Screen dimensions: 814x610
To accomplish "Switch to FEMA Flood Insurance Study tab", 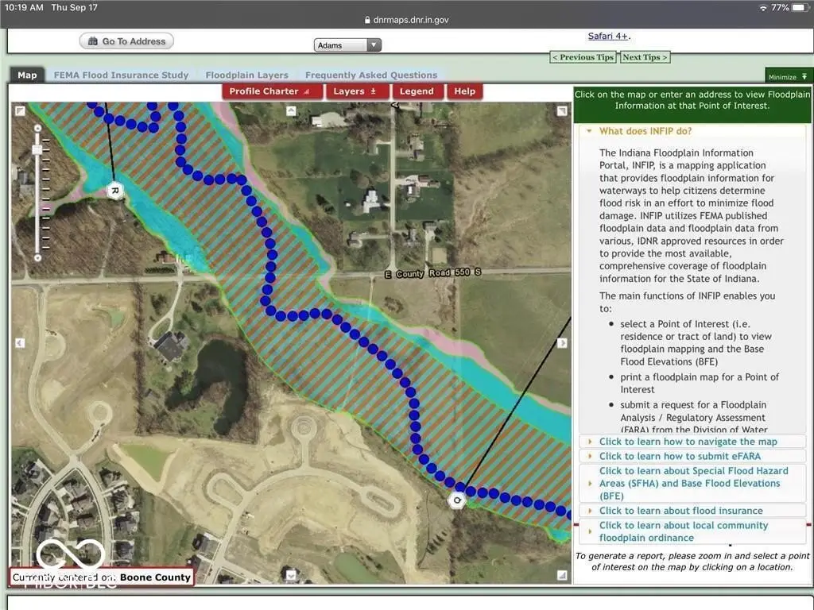I will click(x=121, y=75).
